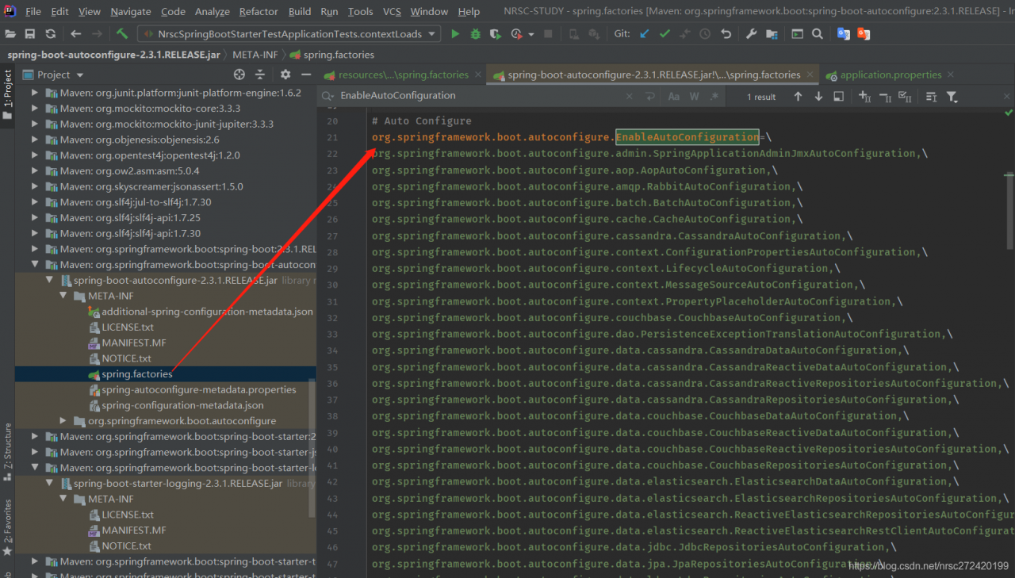Open the VCS menu
Viewport: 1015px width, 578px height.
tap(392, 12)
